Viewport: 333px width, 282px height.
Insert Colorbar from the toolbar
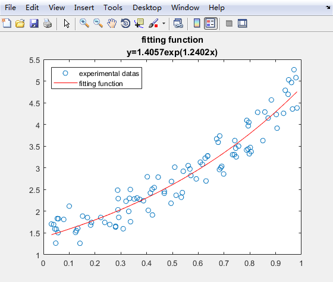(197, 23)
